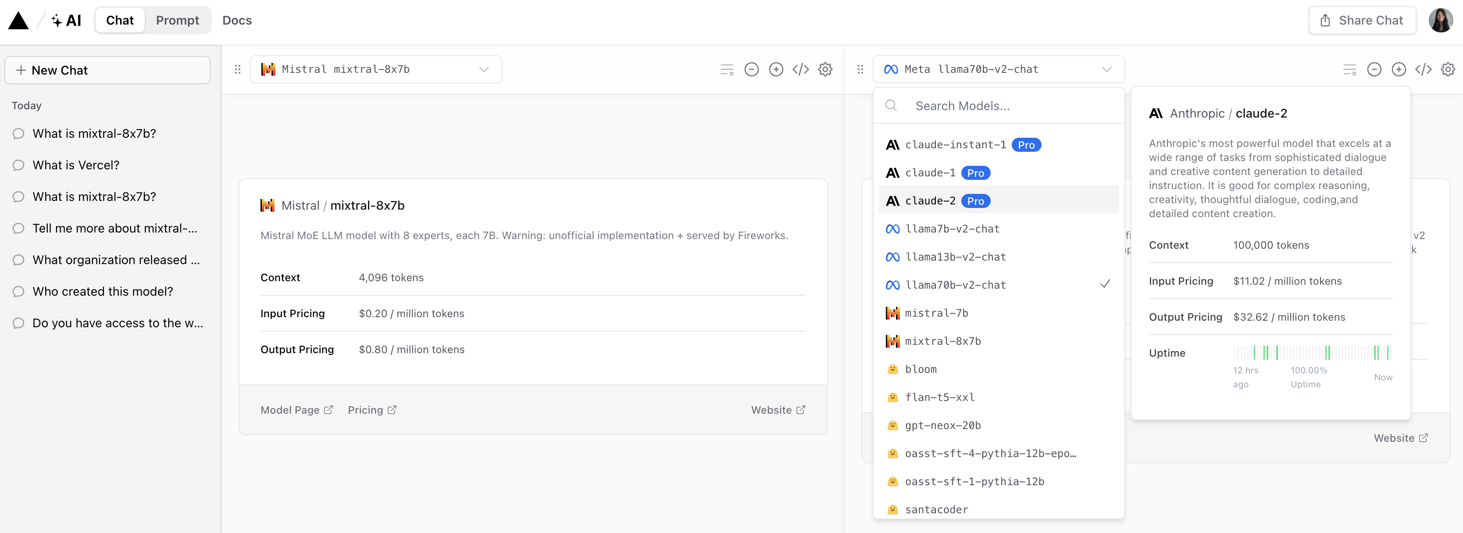Open Pricing link in Mistral card
Viewport: 1463px width, 533px height.
(x=372, y=410)
